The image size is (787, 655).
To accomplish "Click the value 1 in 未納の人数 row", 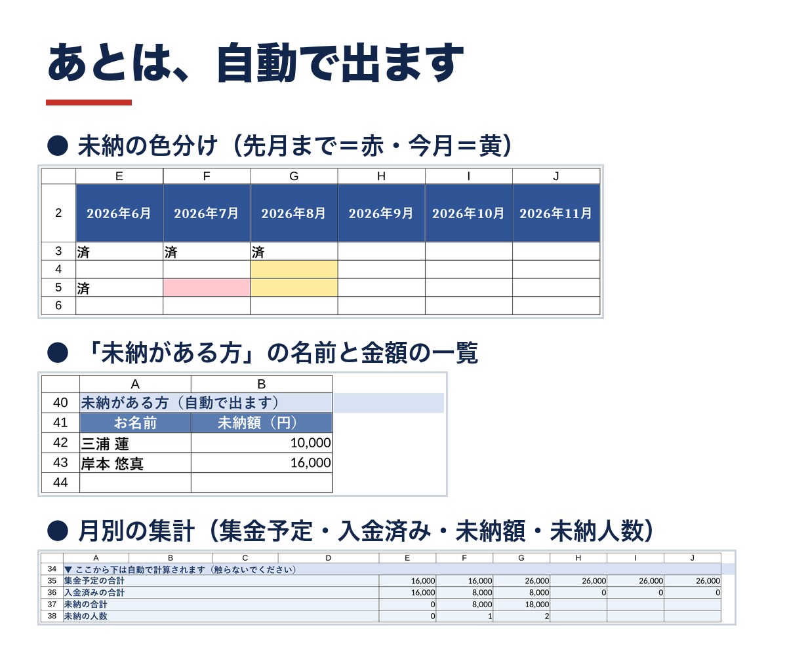I will pos(464,616).
